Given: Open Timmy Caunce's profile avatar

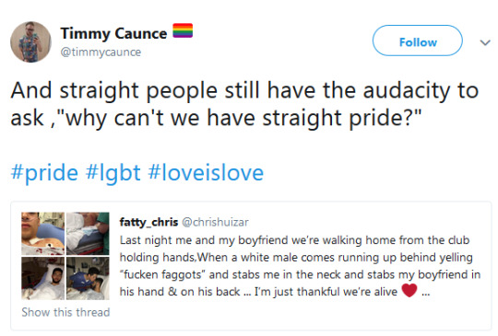Looking at the screenshot, I should coord(30,41).
